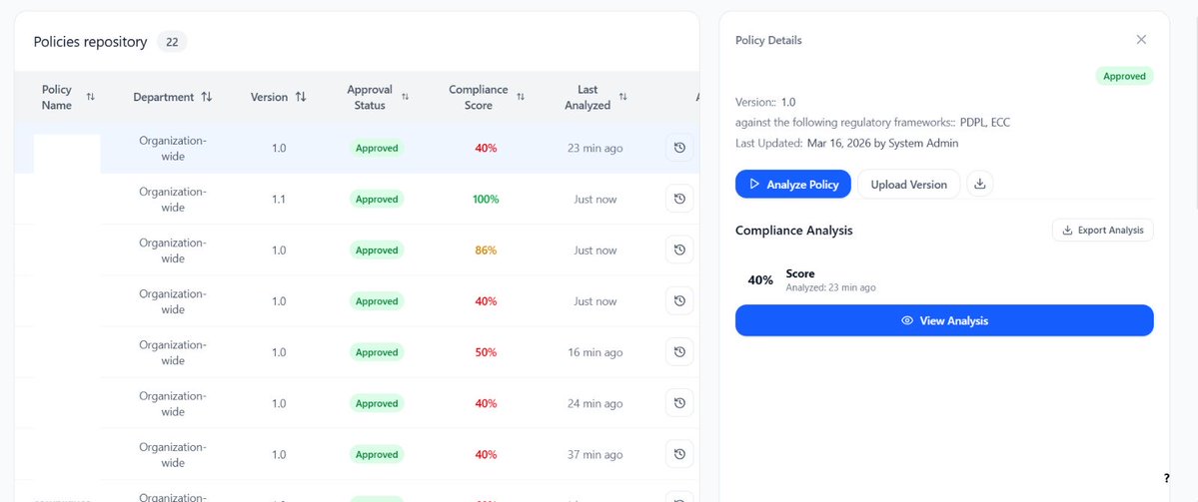Viewport: 1198px width, 502px height.
Task: Click the Approved badge in Policy Details
Action: [1124, 76]
